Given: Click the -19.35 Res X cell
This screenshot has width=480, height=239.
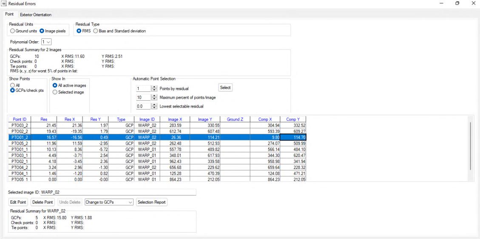Looking at the screenshot, I should click(70, 131).
